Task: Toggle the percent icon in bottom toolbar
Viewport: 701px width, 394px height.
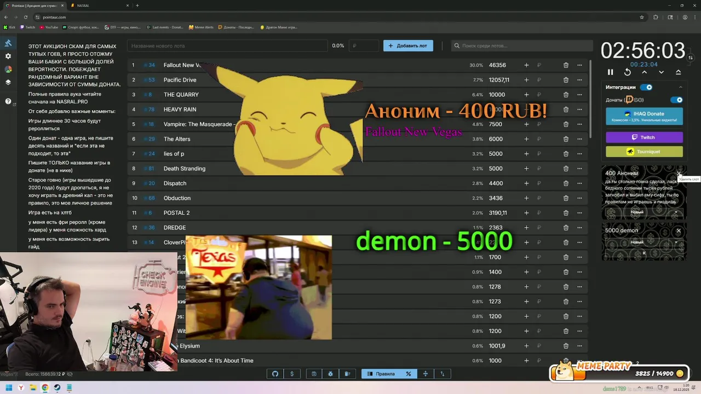Action: pyautogui.click(x=408, y=374)
